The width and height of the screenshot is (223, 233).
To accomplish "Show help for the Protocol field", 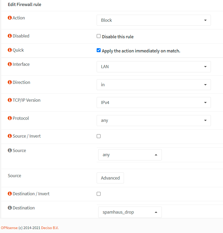I will [x=10, y=118].
